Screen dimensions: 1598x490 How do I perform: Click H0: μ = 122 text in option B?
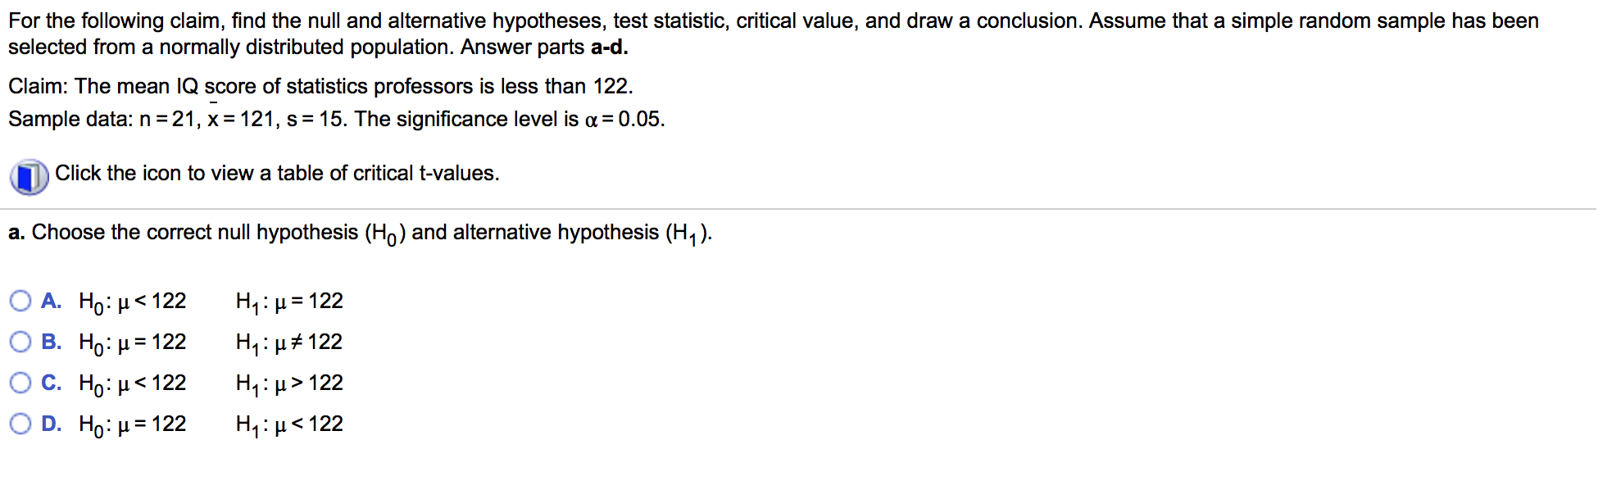pos(133,343)
